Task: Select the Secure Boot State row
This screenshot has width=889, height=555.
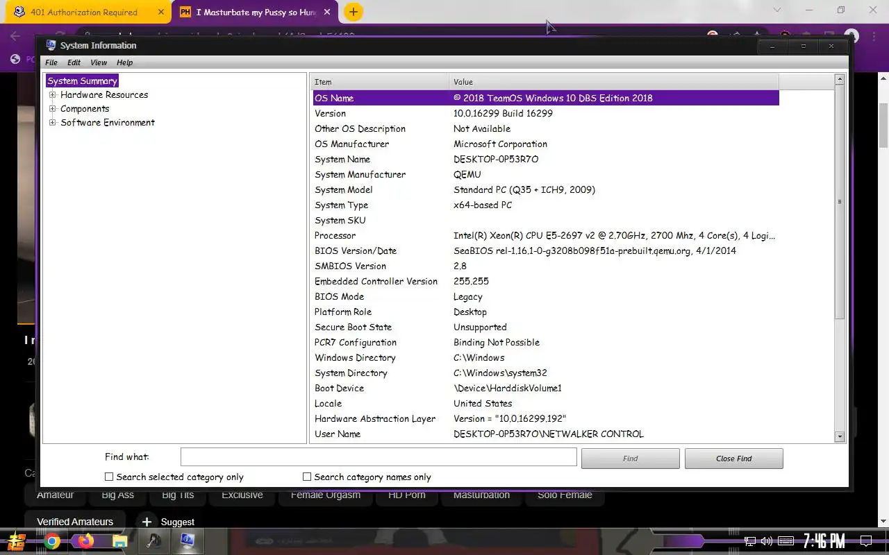Action: click(546, 327)
